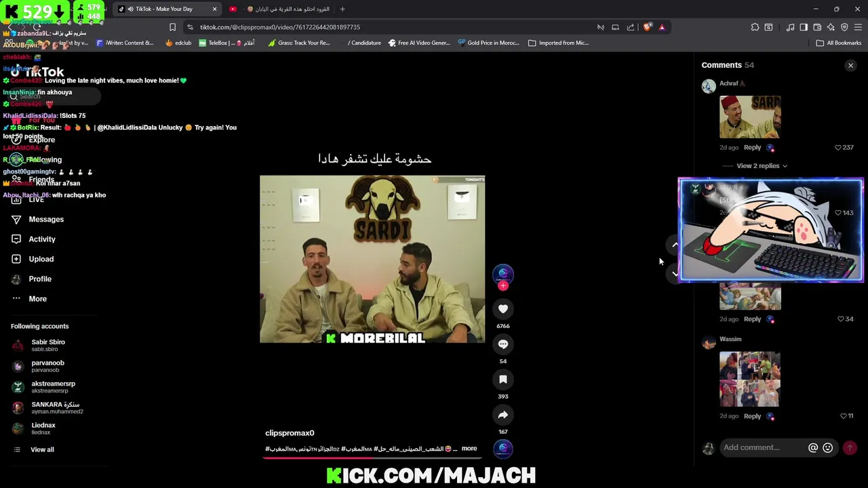Bookmark this page in address bar
The height and width of the screenshot is (488, 868).
[x=172, y=27]
